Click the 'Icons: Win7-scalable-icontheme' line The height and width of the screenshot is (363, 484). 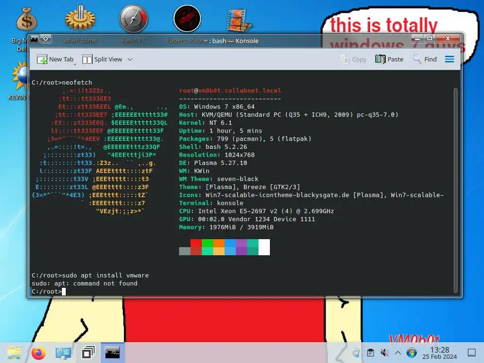click(x=311, y=195)
